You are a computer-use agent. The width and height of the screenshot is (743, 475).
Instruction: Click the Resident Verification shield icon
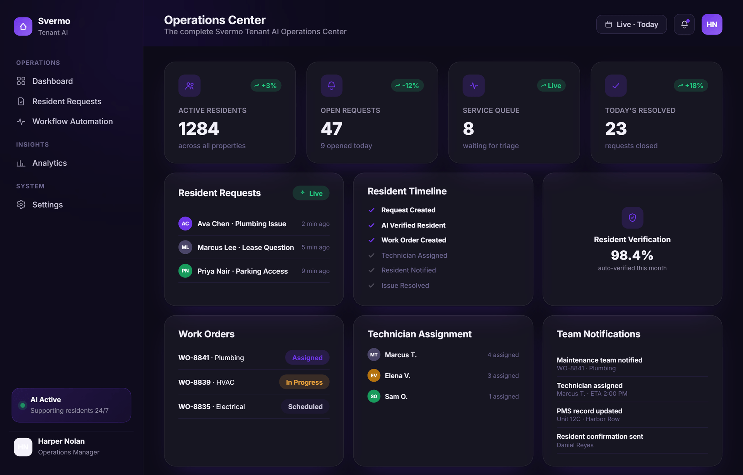coord(632,218)
